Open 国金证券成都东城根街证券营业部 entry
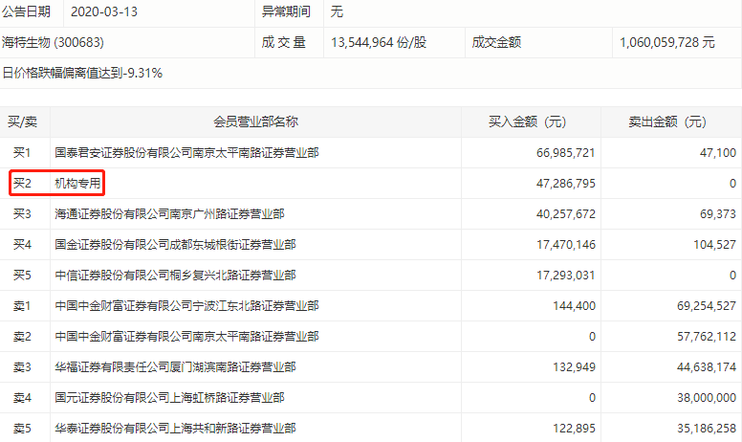This screenshot has width=742, height=442. coord(175,245)
